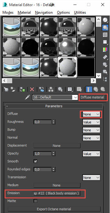This screenshot has height=213, width=110.
Task: Click the Rounded edges value field
Action: pos(43,169)
